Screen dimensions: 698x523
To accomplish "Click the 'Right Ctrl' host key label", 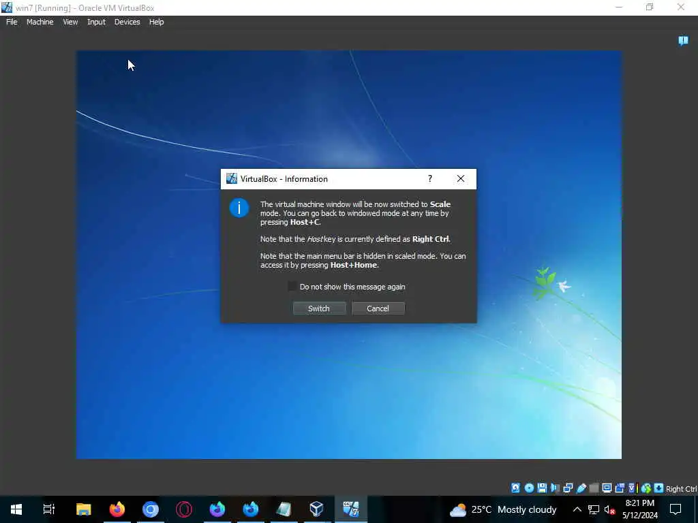I will (x=681, y=489).
